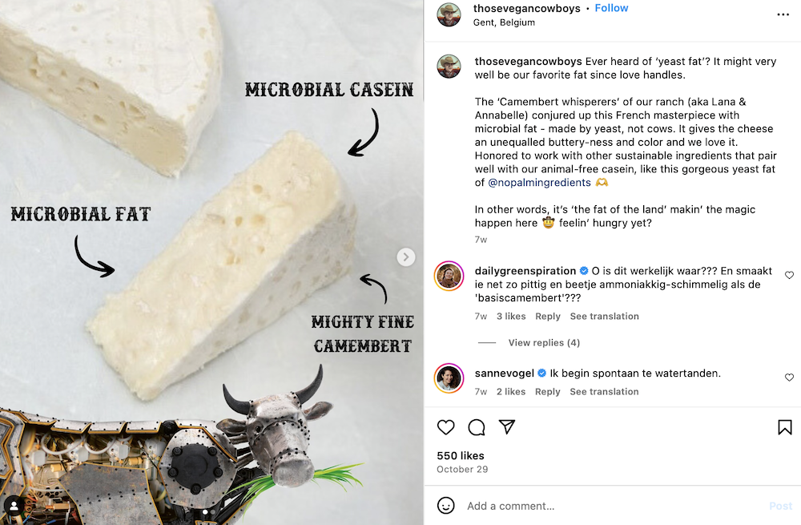Image resolution: width=801 pixels, height=525 pixels.
Task: Click dailygreenspiration's profile avatar
Action: coord(449,276)
